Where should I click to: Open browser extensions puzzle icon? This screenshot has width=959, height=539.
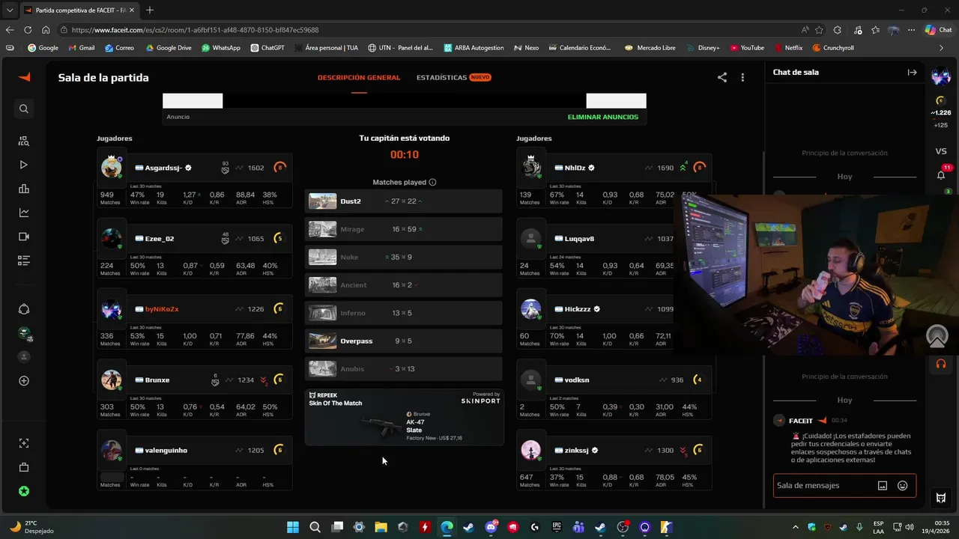838,30
